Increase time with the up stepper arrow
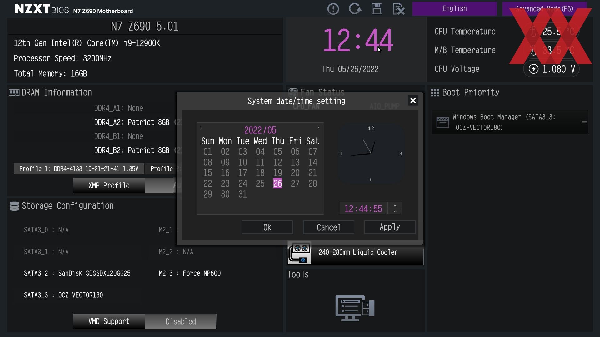600x337 pixels. click(395, 205)
